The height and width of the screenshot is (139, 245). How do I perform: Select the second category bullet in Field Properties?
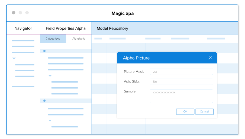click(x=44, y=100)
